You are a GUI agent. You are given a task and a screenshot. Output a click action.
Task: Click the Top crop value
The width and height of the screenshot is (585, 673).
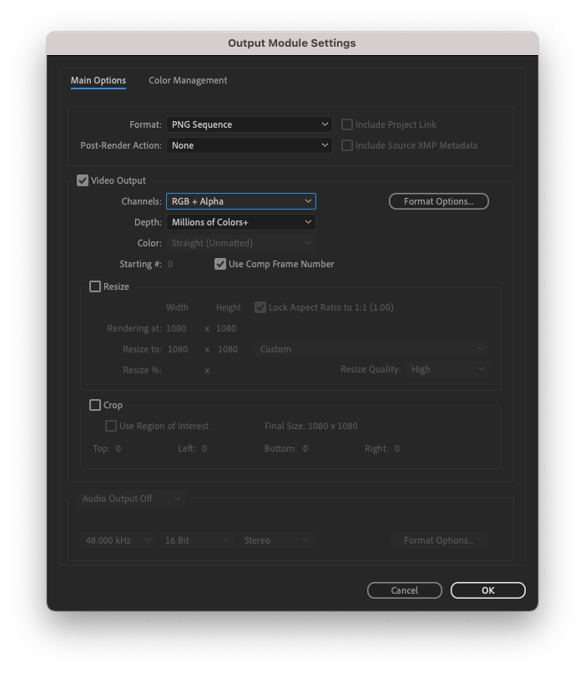(119, 448)
